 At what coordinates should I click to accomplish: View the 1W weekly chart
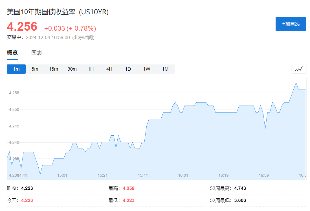tap(146, 69)
